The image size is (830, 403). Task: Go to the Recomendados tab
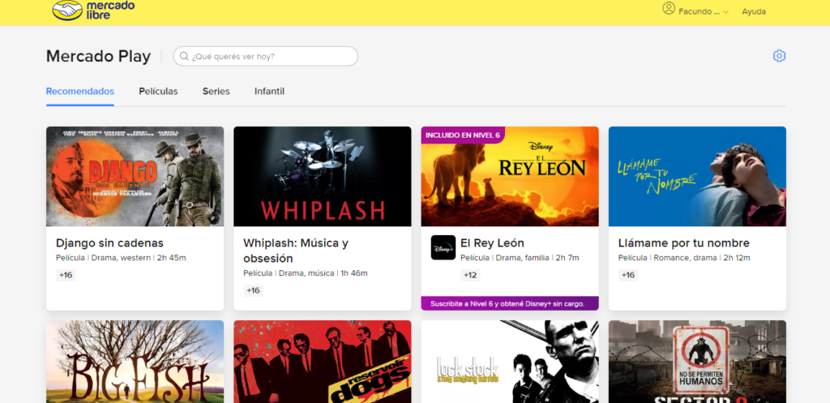pyautogui.click(x=79, y=92)
